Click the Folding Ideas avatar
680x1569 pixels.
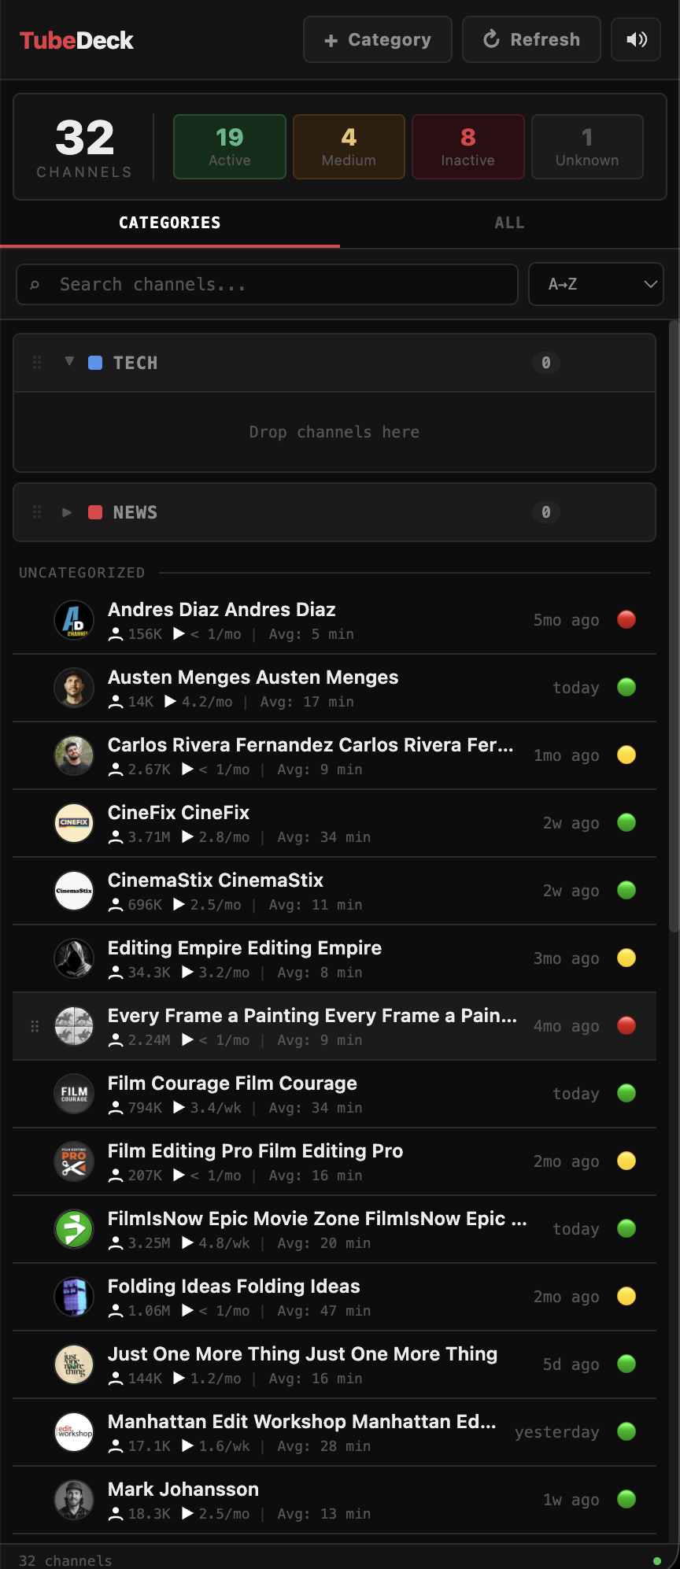(x=74, y=1297)
